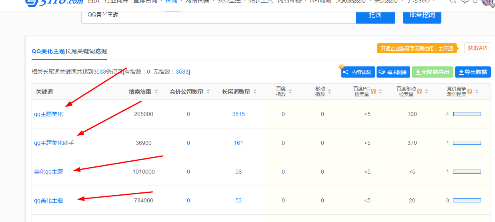Click the blue 挖词 search button

click(x=375, y=15)
